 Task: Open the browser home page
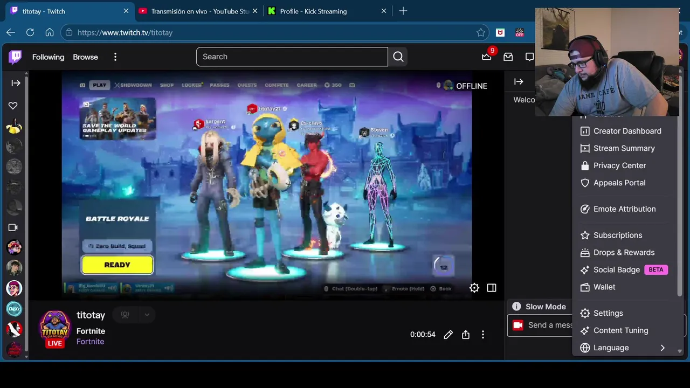pos(50,32)
